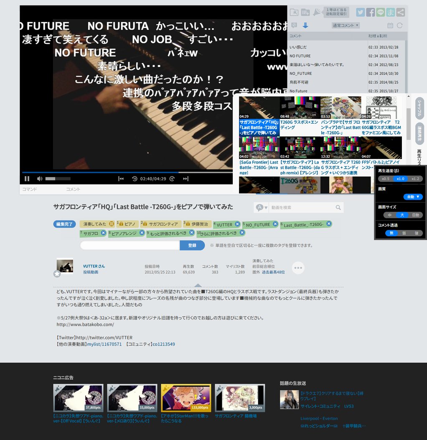
Task: Skip forward 10 seconds icon
Action: pyautogui.click(x=172, y=179)
